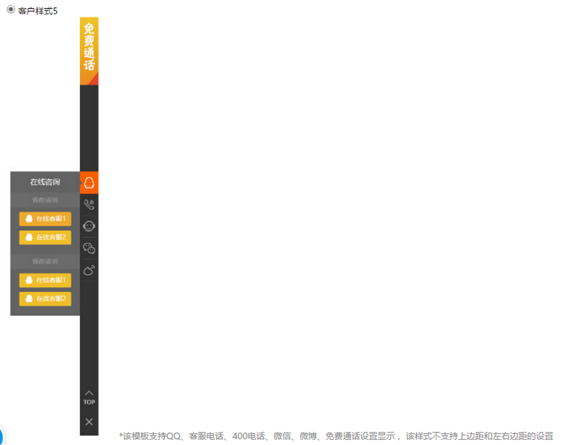Click 在线客服1 in the second 售前咨询 group
This screenshot has height=445, width=566.
45,280
